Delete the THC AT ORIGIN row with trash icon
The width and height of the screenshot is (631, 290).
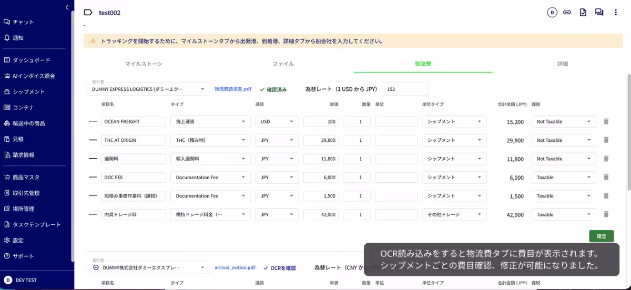(x=606, y=140)
